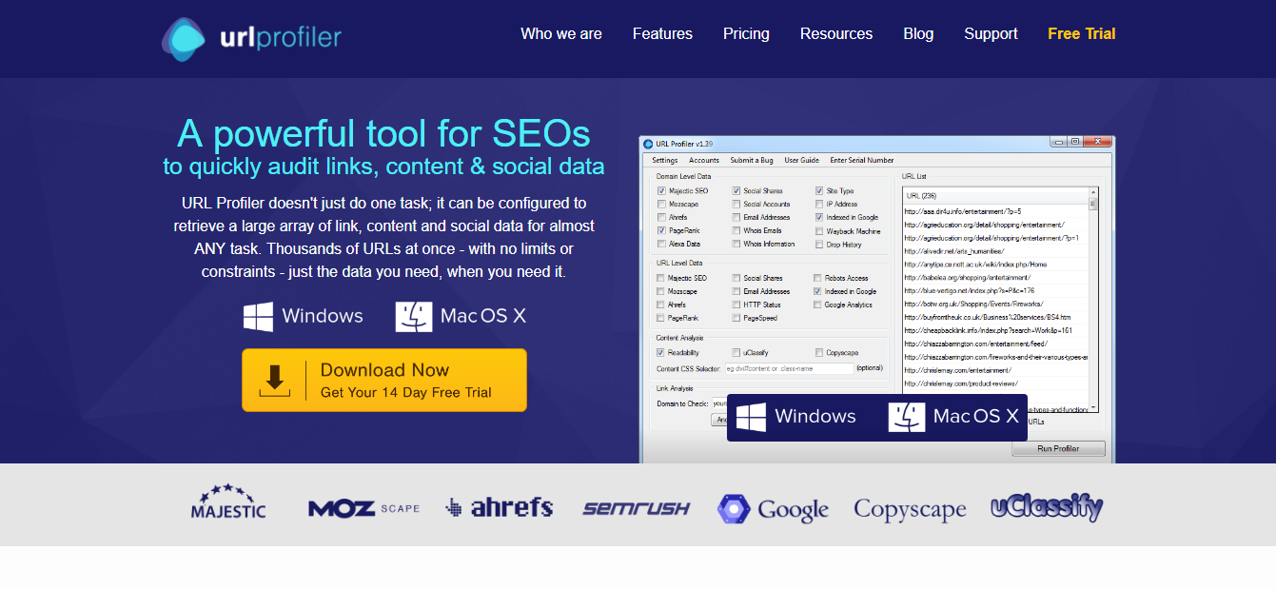Check the Whois Information checkbox

click(x=736, y=244)
